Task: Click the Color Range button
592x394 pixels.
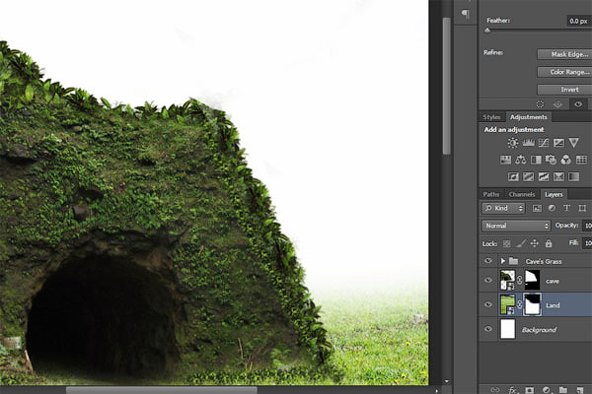Action: (x=564, y=72)
